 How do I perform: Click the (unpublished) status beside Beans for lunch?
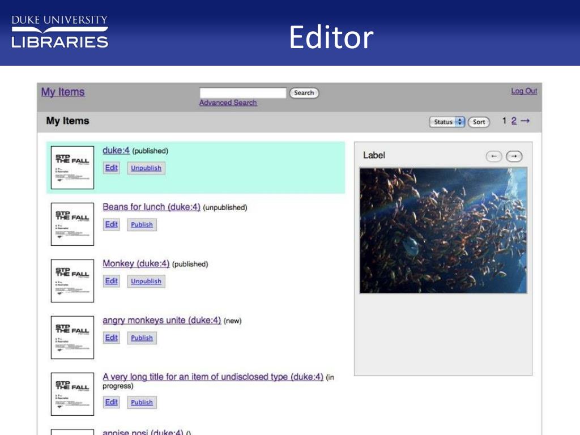pyautogui.click(x=225, y=207)
